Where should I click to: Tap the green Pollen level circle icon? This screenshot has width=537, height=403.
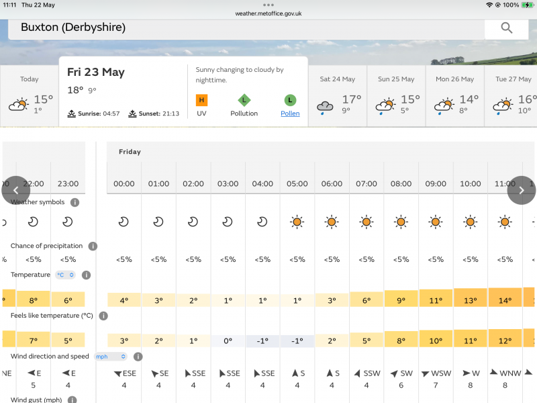pyautogui.click(x=290, y=100)
